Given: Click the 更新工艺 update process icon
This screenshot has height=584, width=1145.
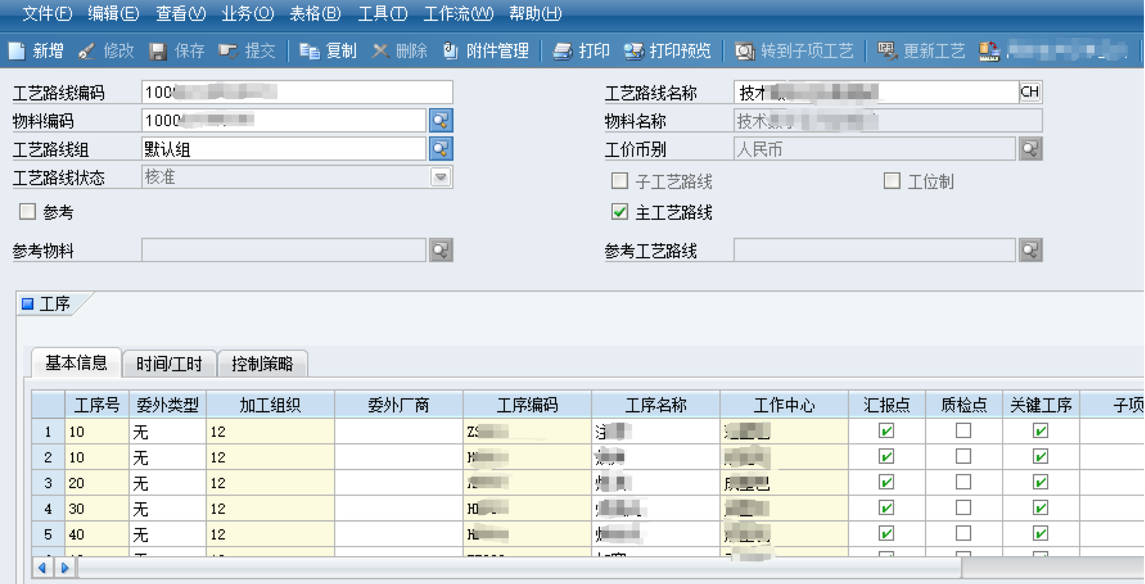Looking at the screenshot, I should click(886, 51).
